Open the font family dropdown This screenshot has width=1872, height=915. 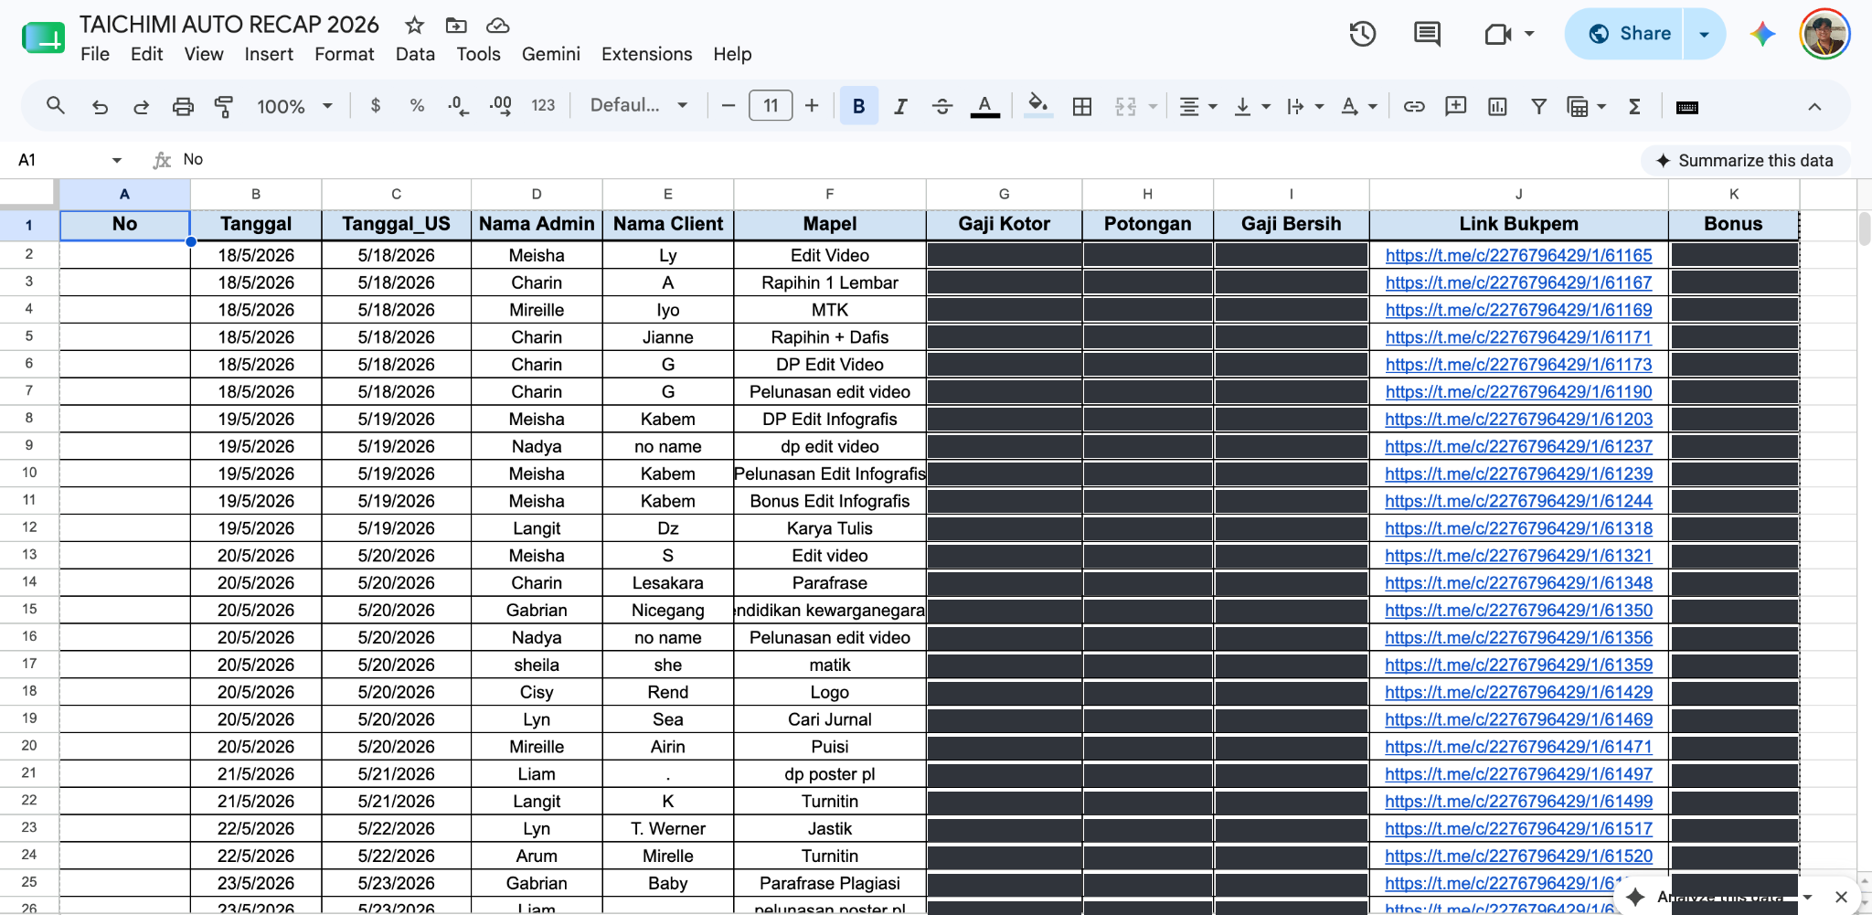tap(639, 105)
